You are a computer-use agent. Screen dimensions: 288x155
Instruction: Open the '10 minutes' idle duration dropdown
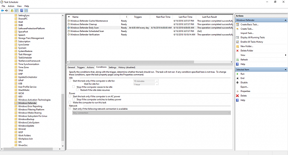tap(146, 81)
